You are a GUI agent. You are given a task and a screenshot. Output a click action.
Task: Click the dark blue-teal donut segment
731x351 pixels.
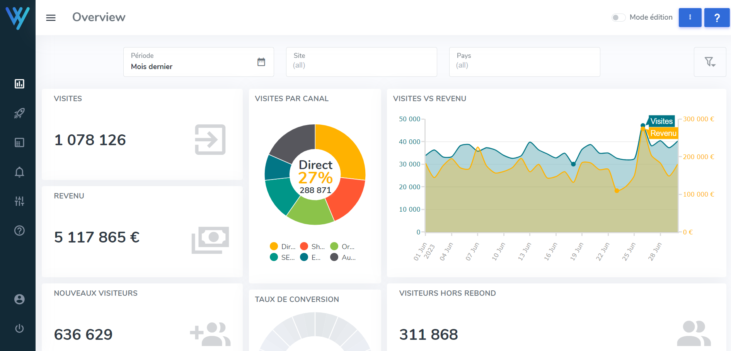pyautogui.click(x=276, y=168)
